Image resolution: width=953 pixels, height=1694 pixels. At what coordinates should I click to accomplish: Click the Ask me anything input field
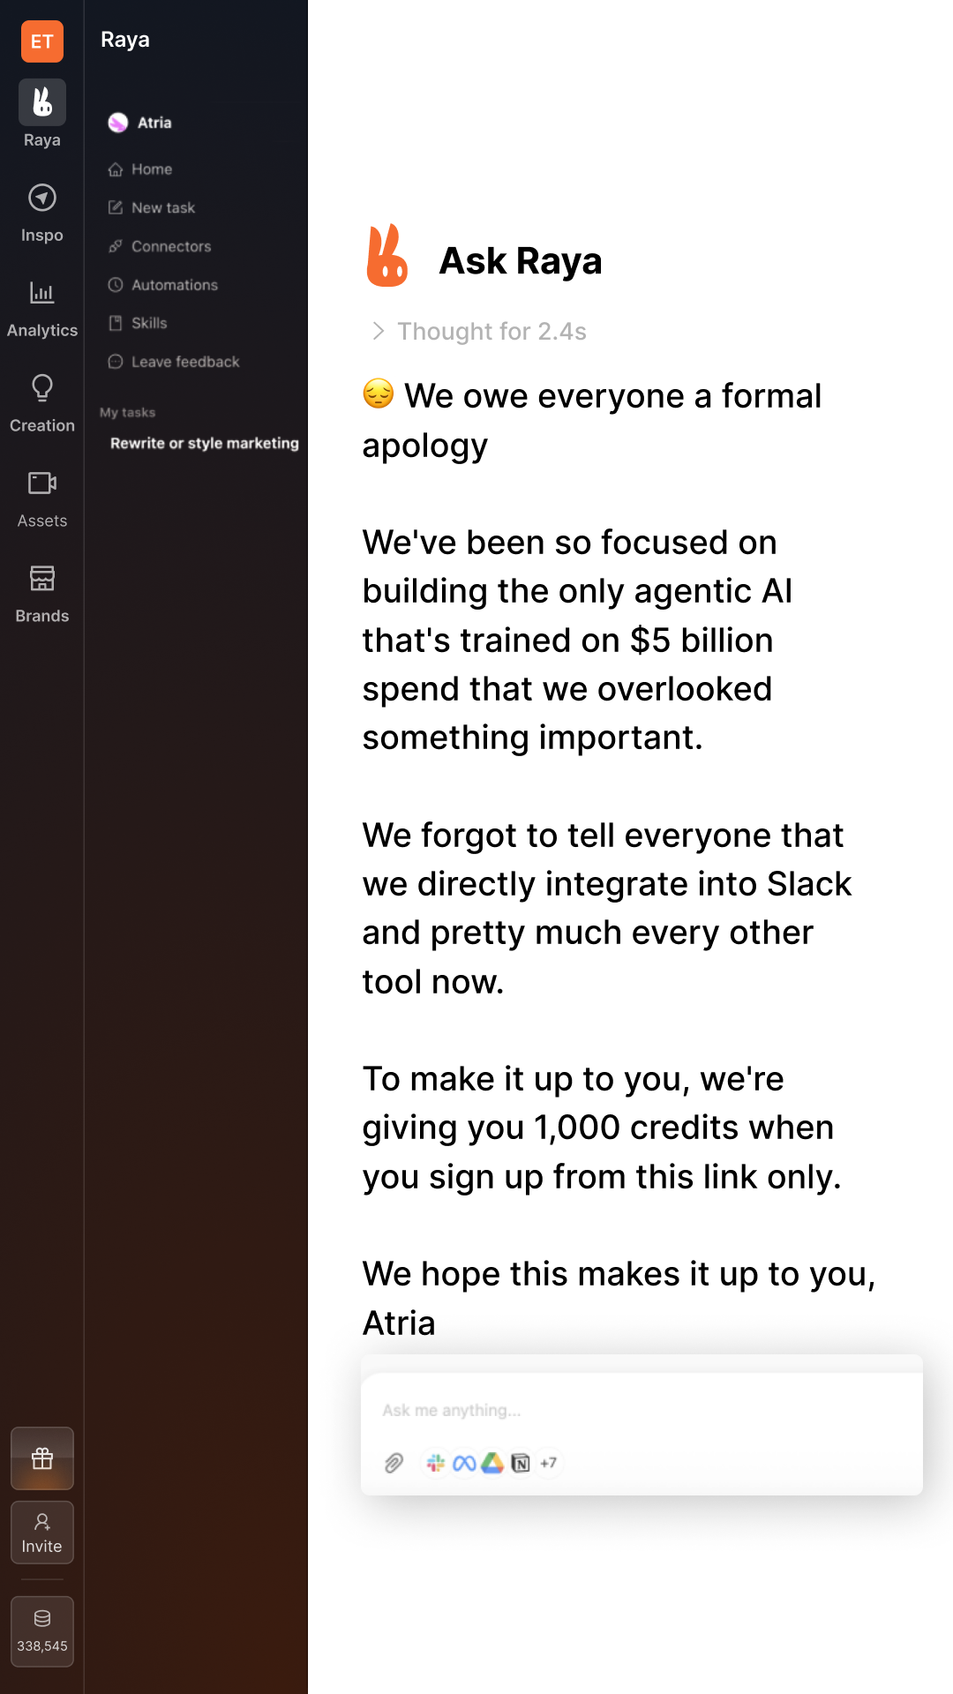click(642, 1410)
